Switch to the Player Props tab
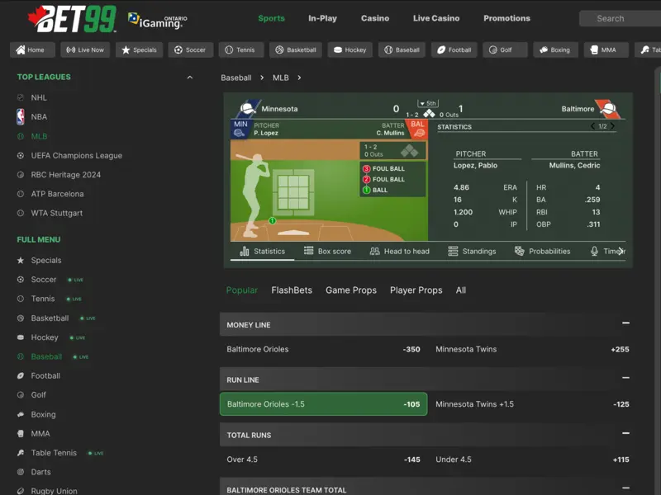 tap(416, 290)
